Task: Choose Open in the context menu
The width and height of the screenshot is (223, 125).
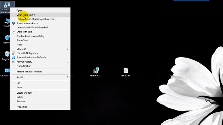Action: 40,11
